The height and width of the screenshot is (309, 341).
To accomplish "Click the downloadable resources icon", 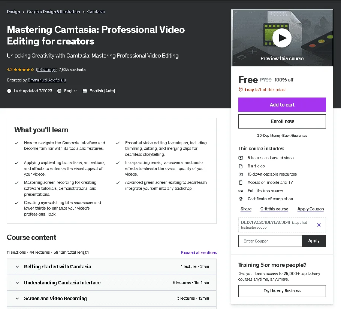I will [241, 174].
